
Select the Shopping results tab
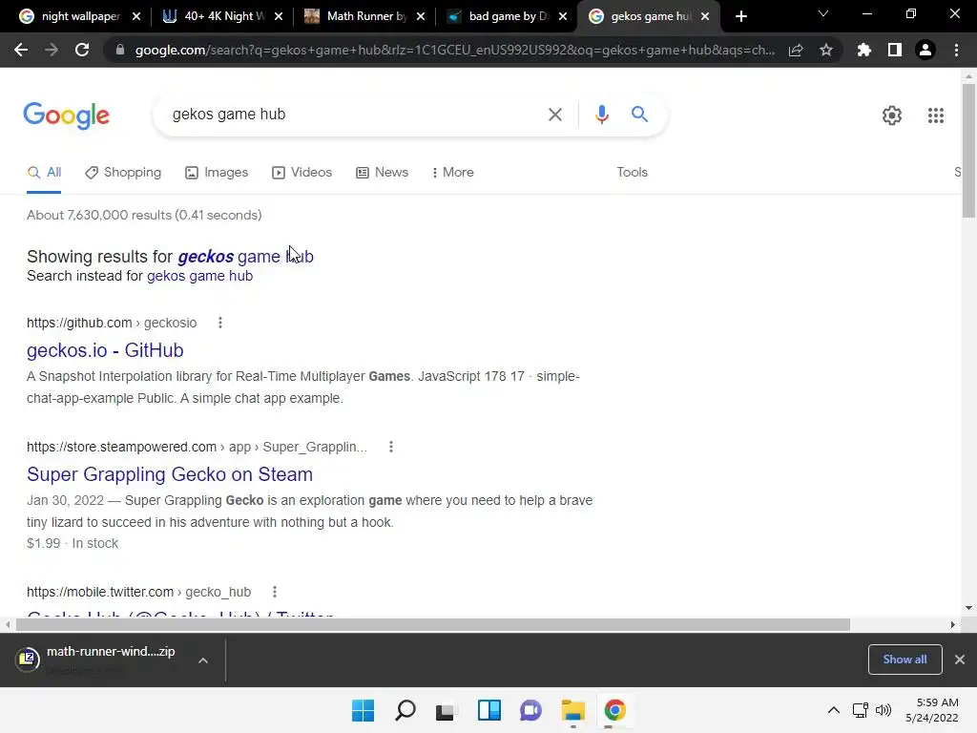(123, 173)
